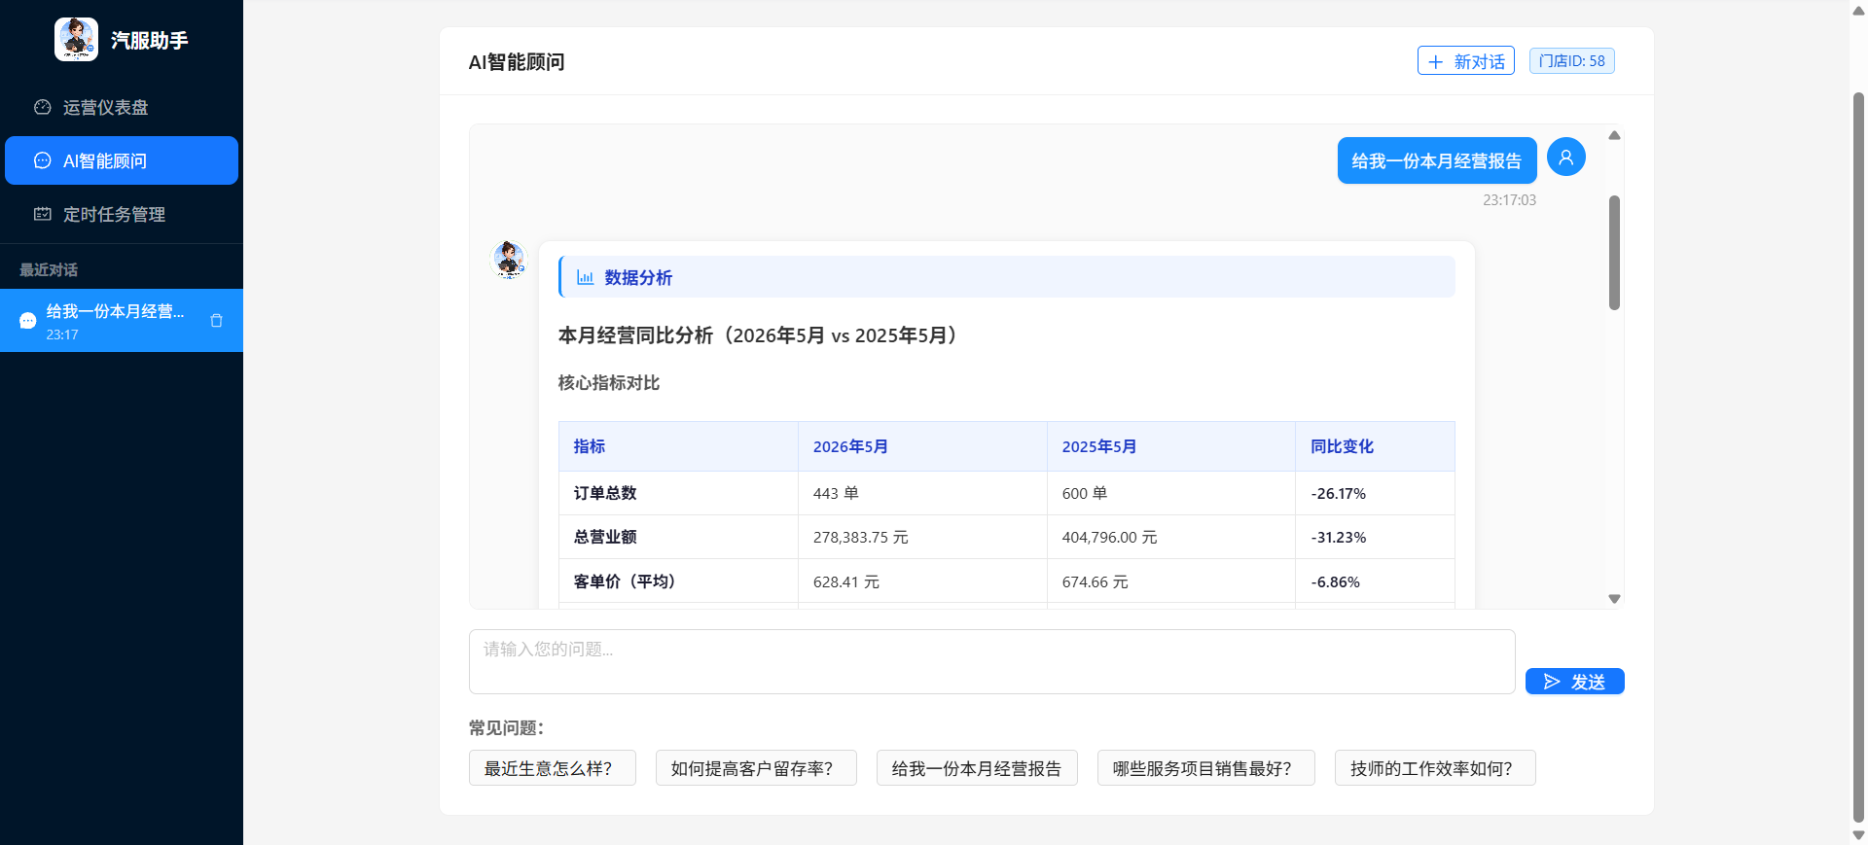Click the 数据分析 chart icon
Screen dimensions: 1868x845
coord(585,277)
